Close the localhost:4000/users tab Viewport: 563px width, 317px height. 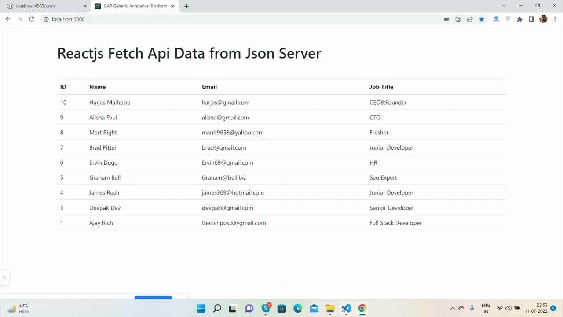(x=85, y=6)
